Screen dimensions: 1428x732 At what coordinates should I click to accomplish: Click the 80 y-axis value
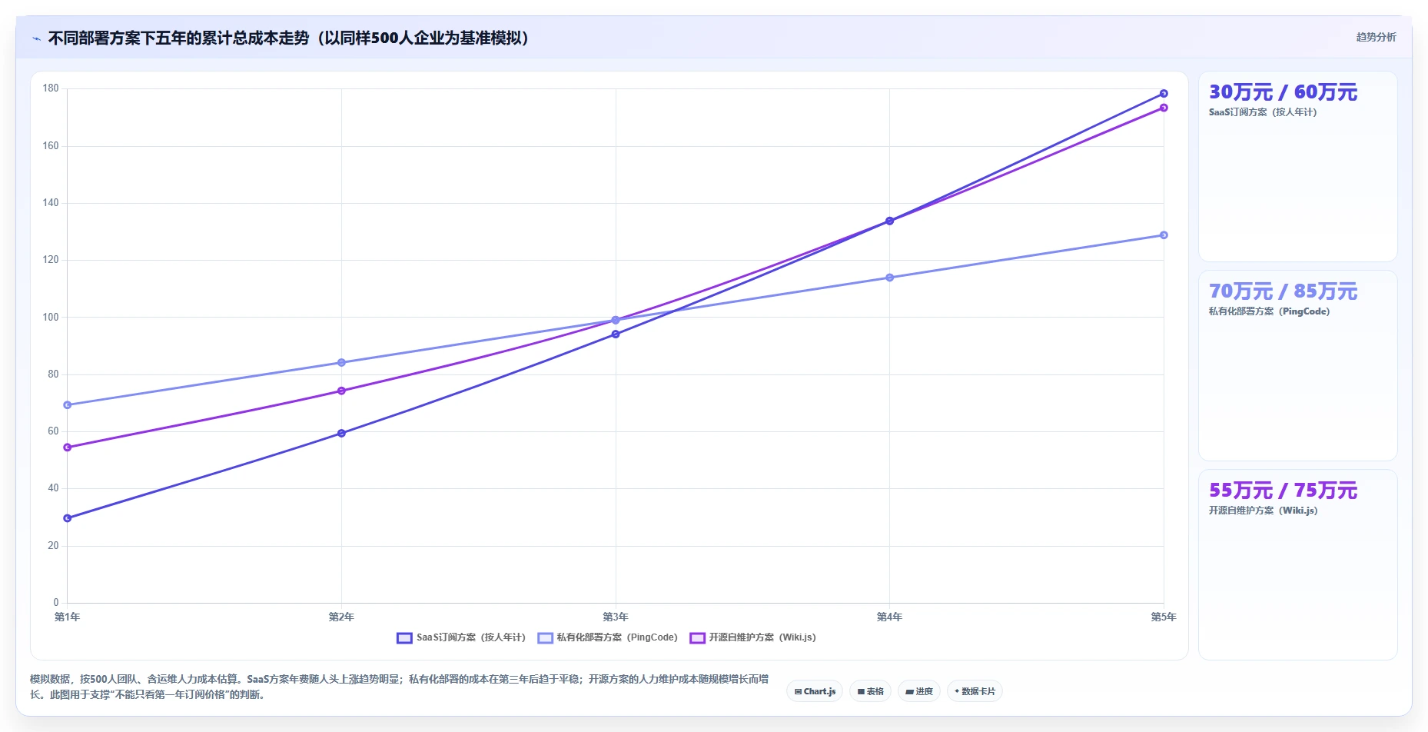click(53, 374)
